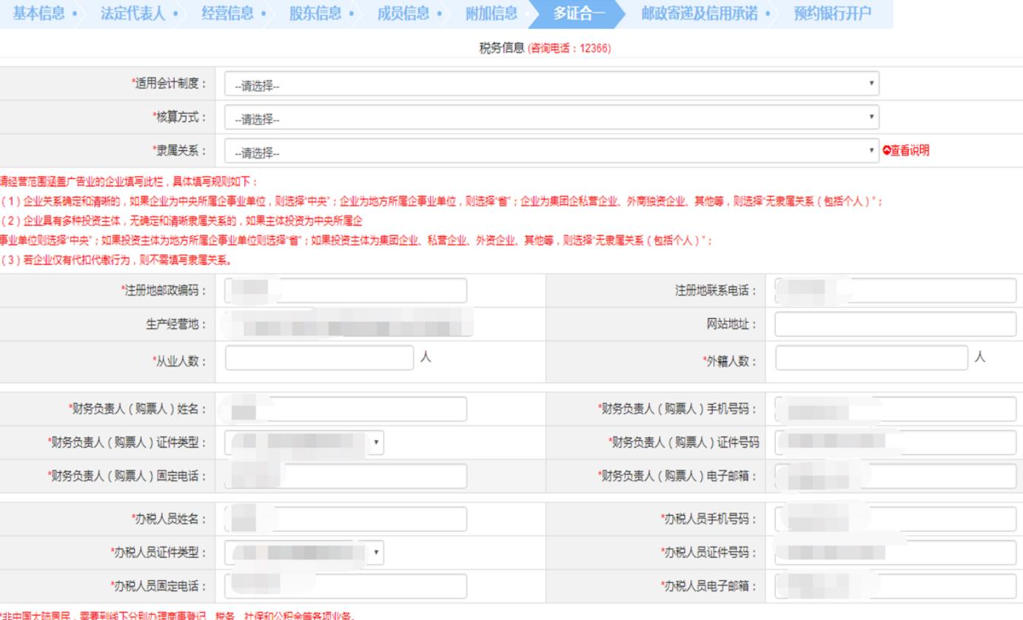This screenshot has width=1023, height=620.
Task: Click the 外籍人数 input field
Action: [872, 357]
